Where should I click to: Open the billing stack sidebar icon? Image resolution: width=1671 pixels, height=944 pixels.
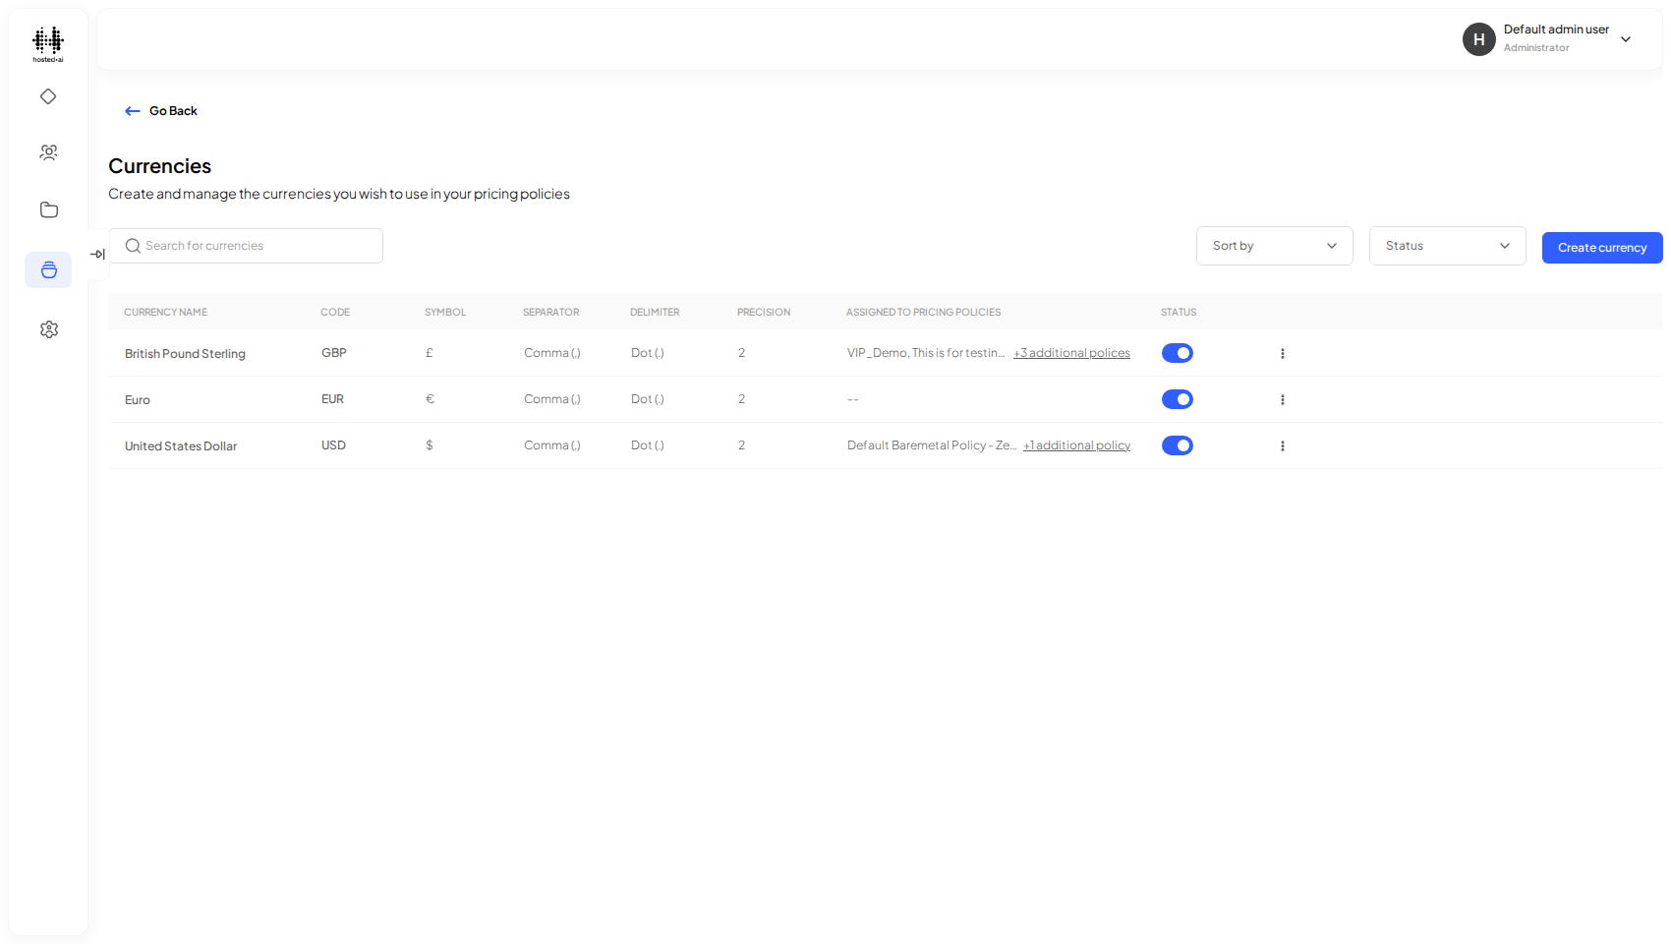coord(48,269)
